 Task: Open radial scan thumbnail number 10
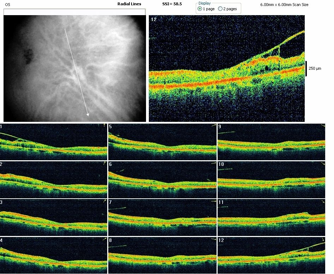click(x=271, y=180)
